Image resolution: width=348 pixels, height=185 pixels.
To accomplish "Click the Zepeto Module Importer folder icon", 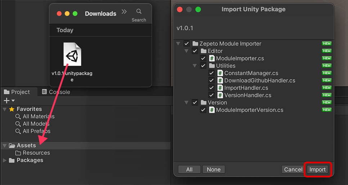I will [195, 44].
